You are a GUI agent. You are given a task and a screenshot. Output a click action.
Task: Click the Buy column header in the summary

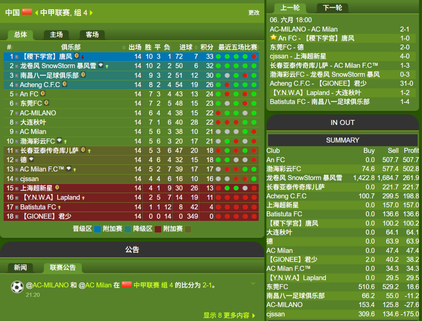click(369, 151)
